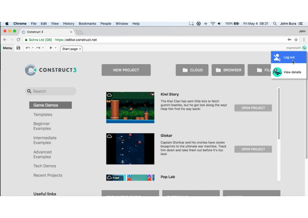Open the Preview options dropdown arrow

(56, 48)
